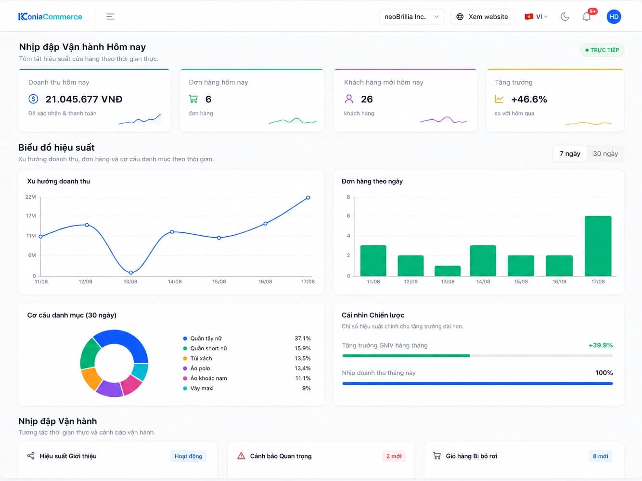The height and width of the screenshot is (481, 642).
Task: Open the Giỏ hàng Bị bỏ rơi card title
Action: [x=471, y=456]
